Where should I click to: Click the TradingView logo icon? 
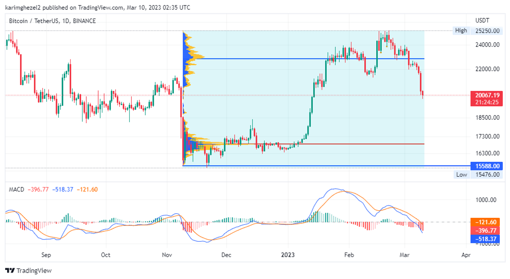pyautogui.click(x=10, y=271)
